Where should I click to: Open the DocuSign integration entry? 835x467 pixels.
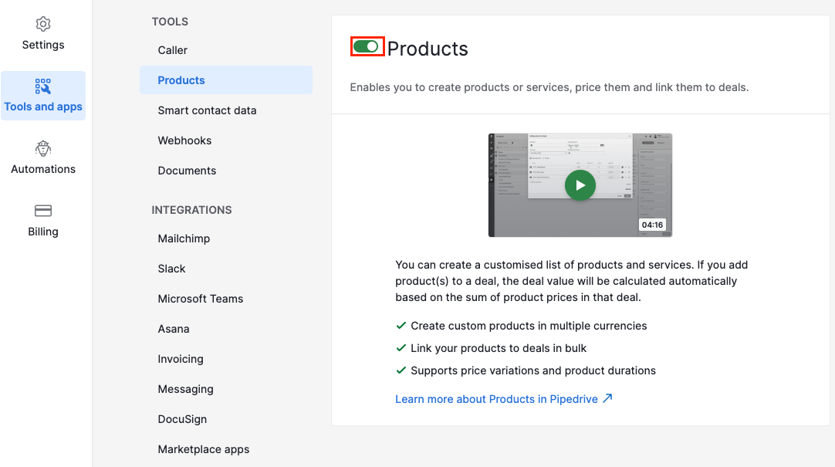pos(182,419)
